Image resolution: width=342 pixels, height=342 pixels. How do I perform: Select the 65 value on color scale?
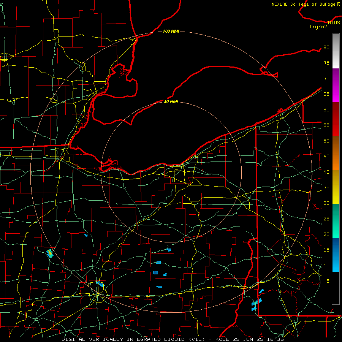(x=326, y=94)
